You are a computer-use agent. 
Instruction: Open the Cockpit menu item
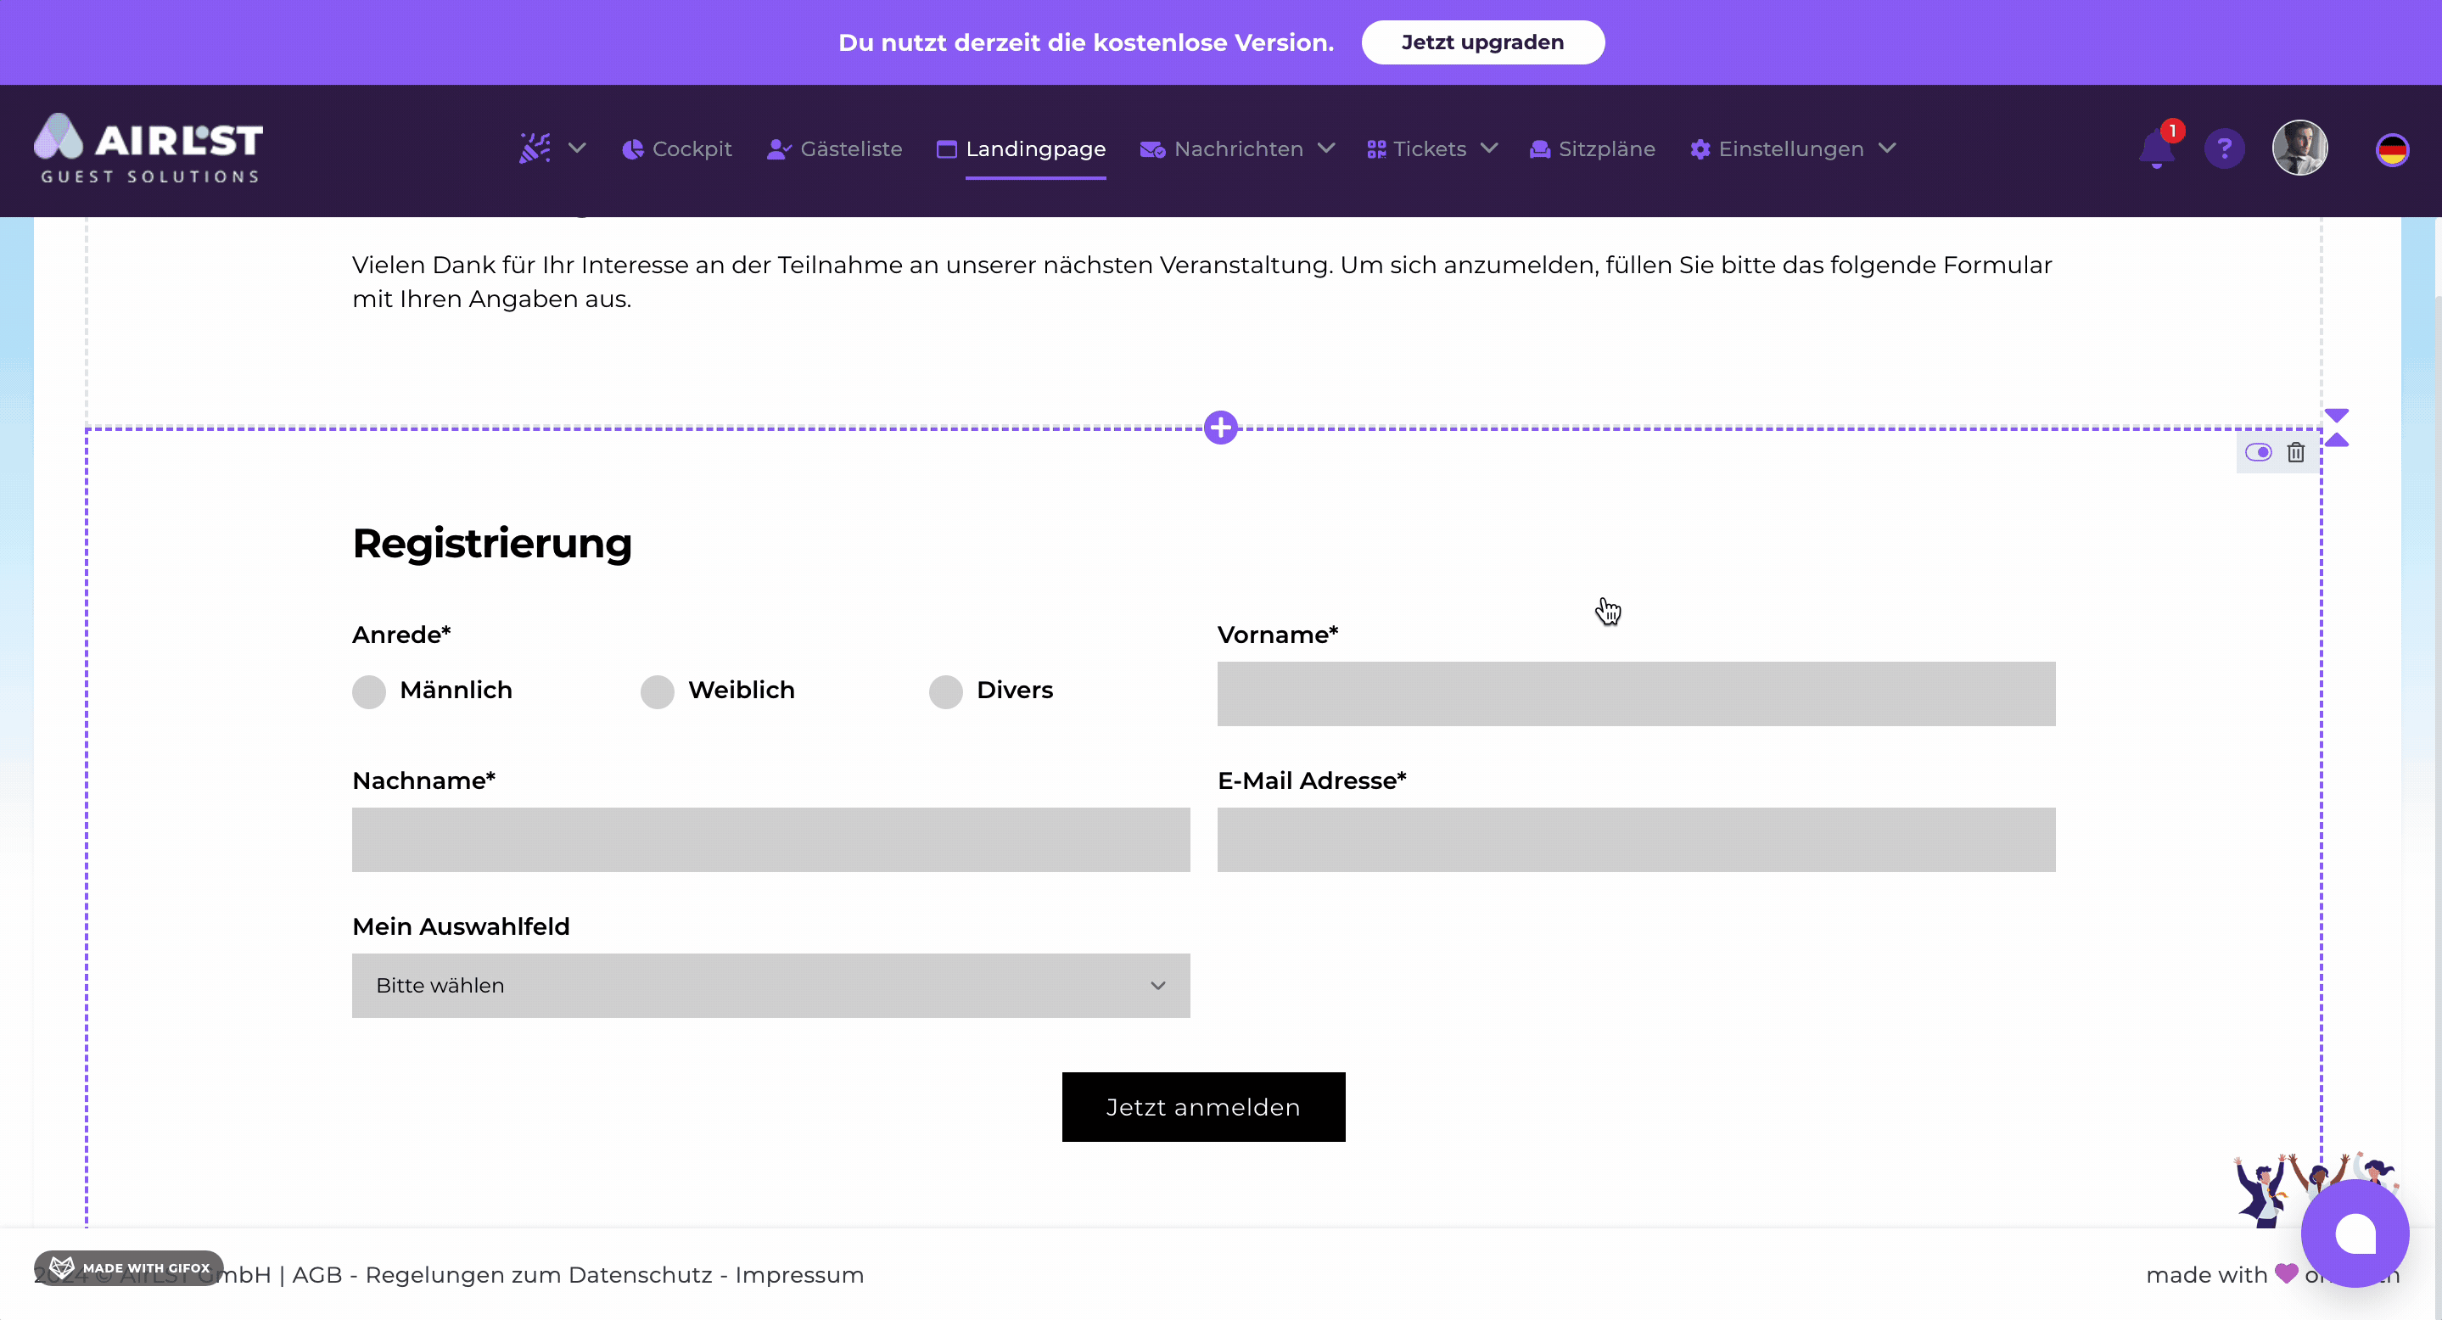(677, 148)
